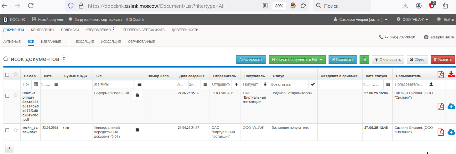This screenshot has width=456, height=154.
Task: Open ПРОВЕРКА СЕРТИФИКАТА menu
Action: point(144,30)
